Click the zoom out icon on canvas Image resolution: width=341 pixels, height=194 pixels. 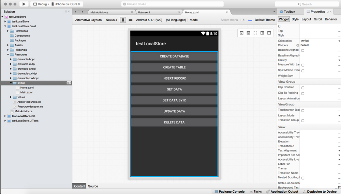click(x=269, y=33)
